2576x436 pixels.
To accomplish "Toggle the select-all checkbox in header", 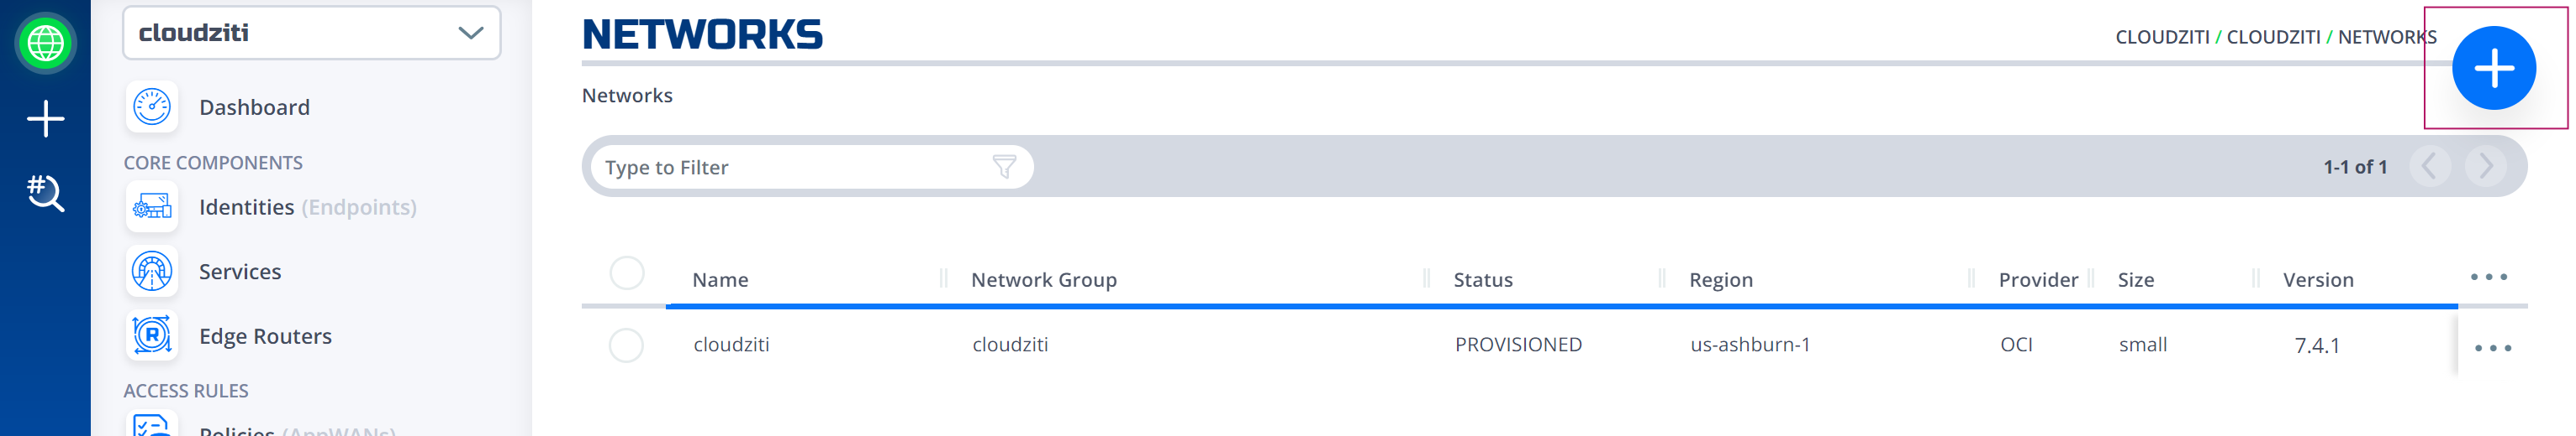I will (x=627, y=272).
